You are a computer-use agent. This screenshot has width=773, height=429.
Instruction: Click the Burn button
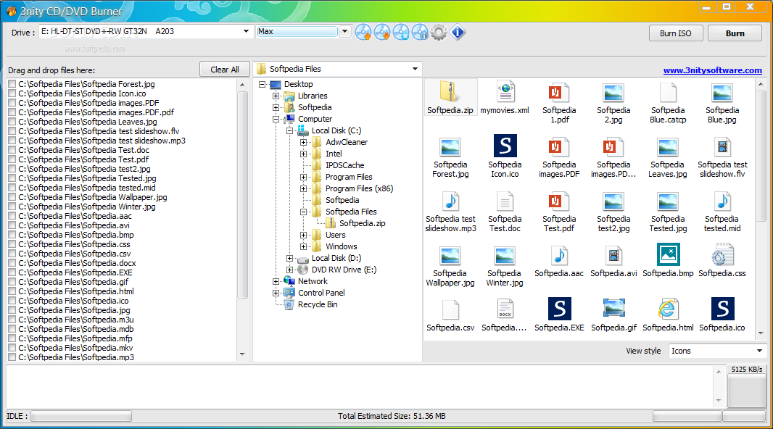[735, 33]
